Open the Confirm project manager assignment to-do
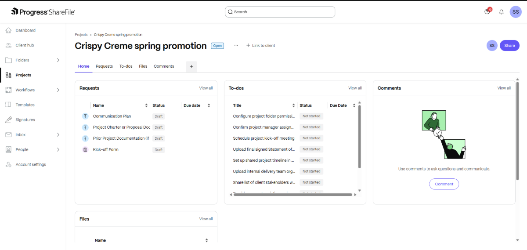This screenshot has height=250, width=527. pyautogui.click(x=263, y=127)
